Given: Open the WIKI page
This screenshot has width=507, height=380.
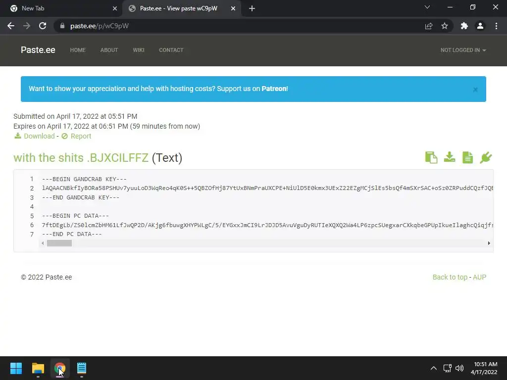Looking at the screenshot, I should pyautogui.click(x=139, y=50).
